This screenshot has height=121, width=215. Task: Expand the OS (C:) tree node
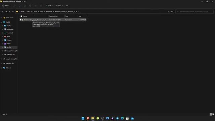[2, 47]
